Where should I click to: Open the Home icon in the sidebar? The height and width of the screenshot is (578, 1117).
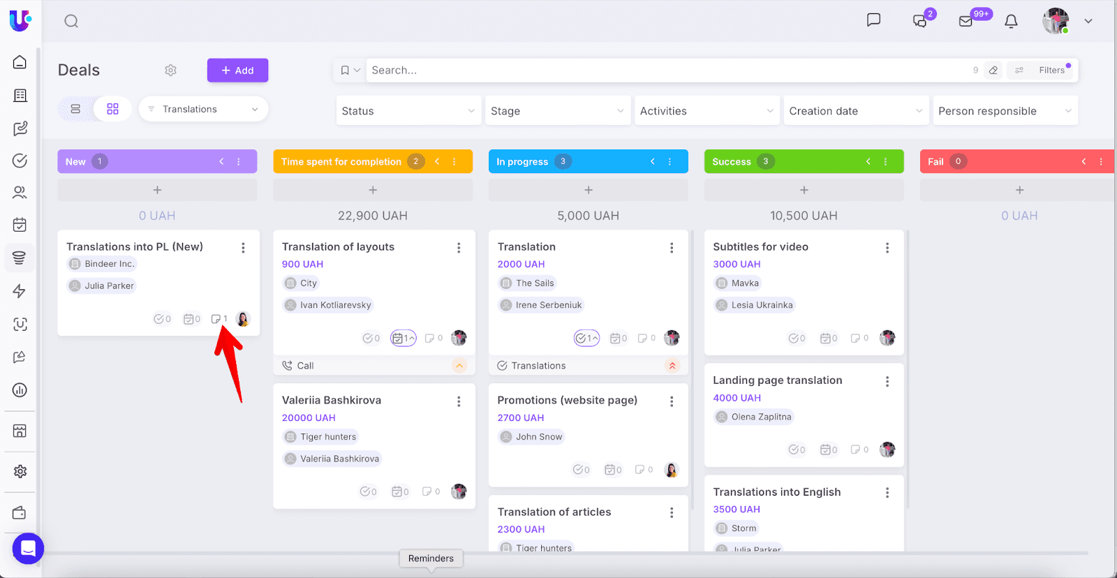20,62
